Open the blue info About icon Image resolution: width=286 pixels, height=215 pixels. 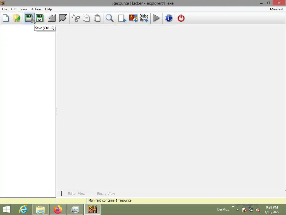pos(169,18)
